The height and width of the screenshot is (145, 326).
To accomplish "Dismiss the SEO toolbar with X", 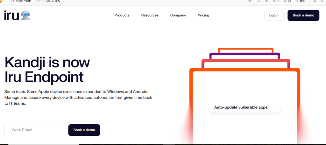I will point(322,1).
